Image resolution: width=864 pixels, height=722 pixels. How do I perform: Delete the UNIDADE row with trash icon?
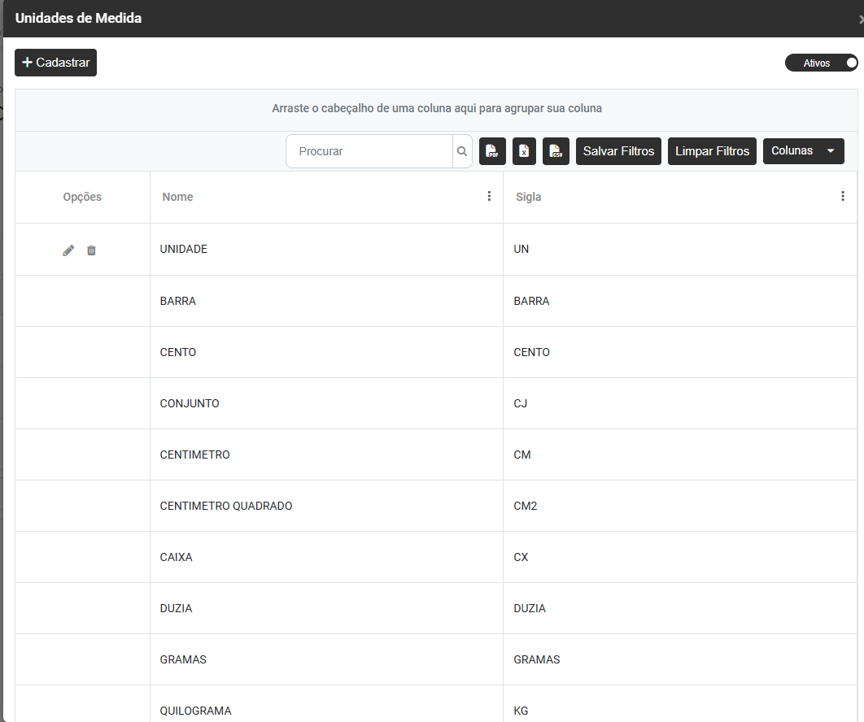click(x=91, y=250)
